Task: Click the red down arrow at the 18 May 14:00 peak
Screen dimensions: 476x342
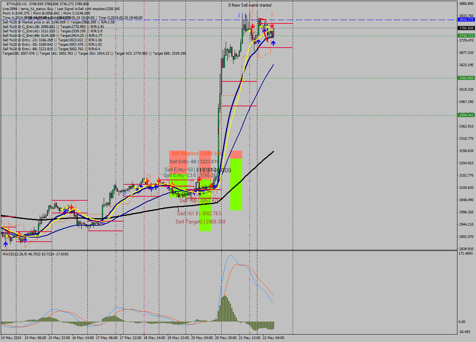Action: coord(159,180)
